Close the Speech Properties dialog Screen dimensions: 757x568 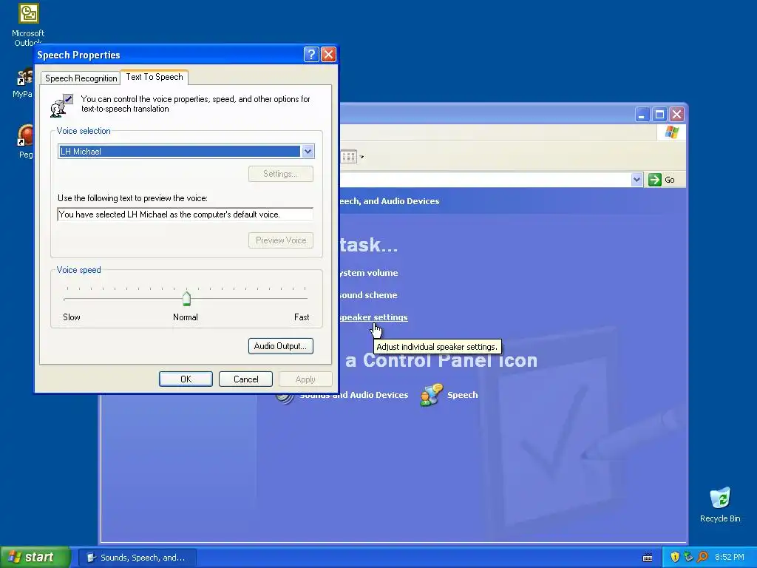click(x=329, y=54)
